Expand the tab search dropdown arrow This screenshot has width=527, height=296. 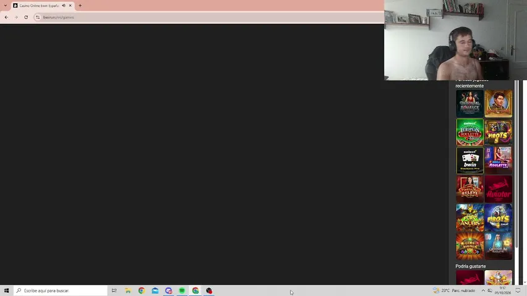pos(6,6)
